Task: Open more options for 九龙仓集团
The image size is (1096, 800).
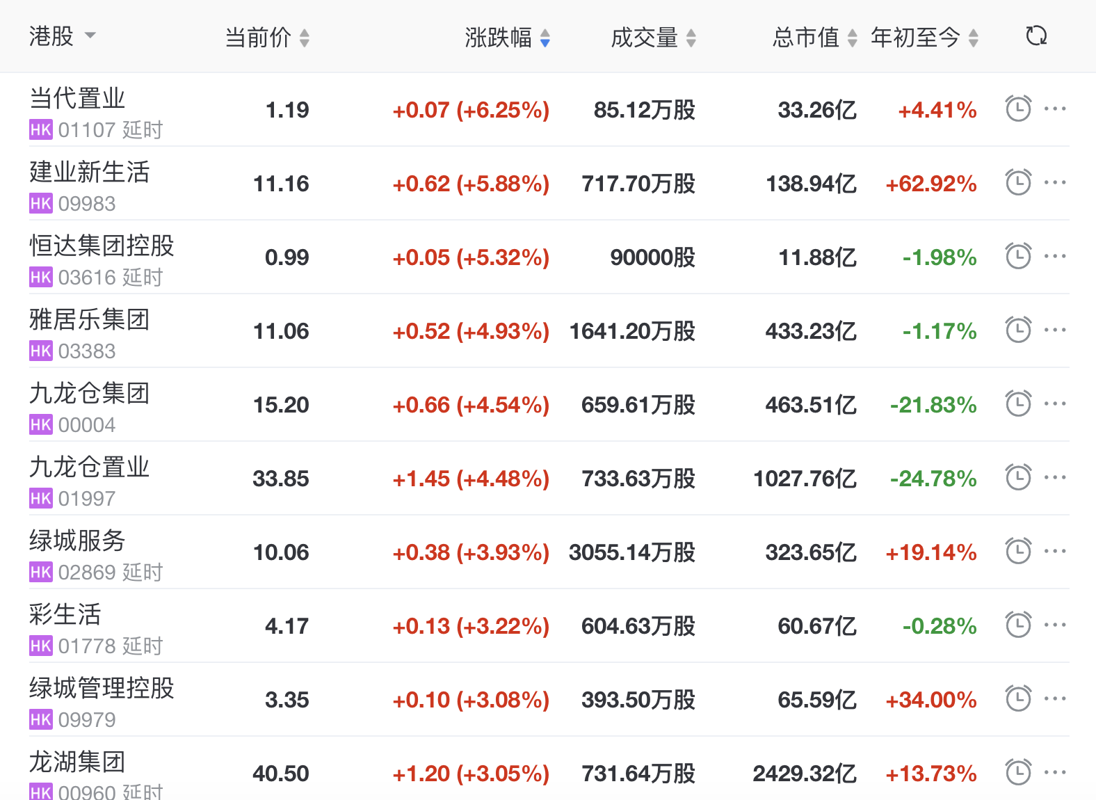Action: pyautogui.click(x=1055, y=404)
